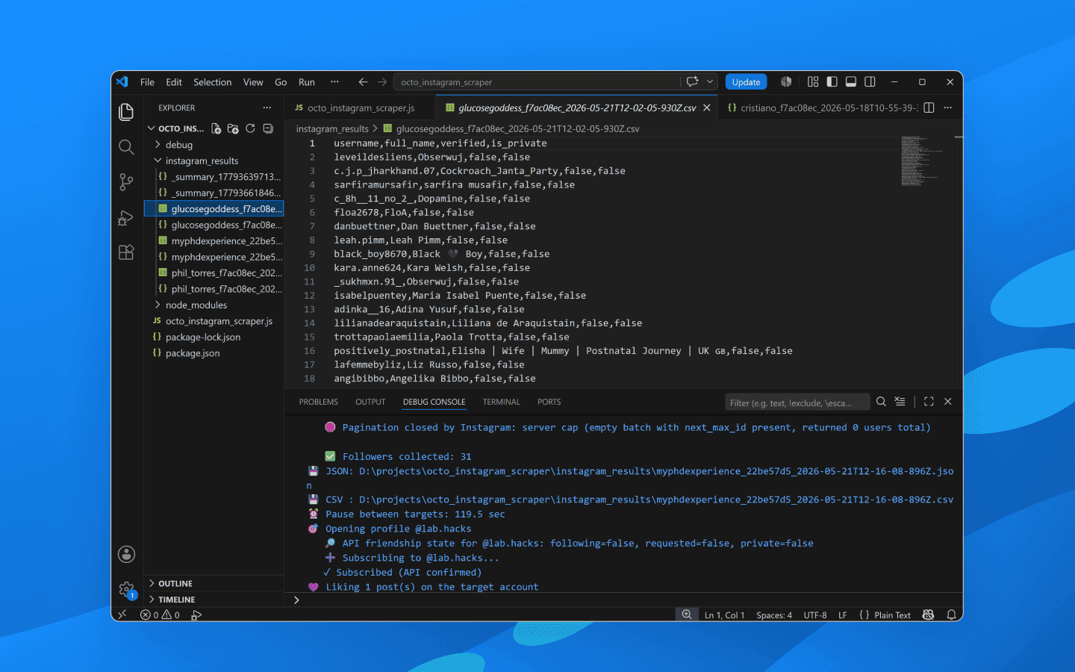Open editor tab bar more actions

click(x=947, y=108)
